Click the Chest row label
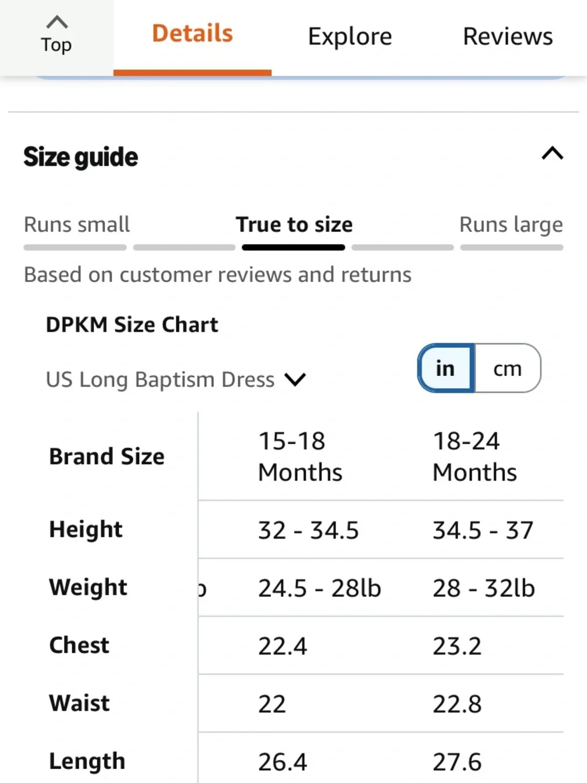 (79, 645)
